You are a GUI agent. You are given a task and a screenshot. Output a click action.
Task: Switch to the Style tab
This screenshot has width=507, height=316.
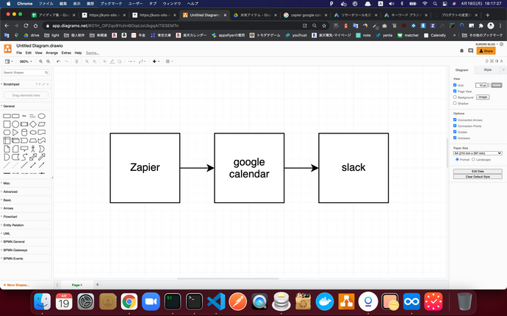click(x=488, y=70)
